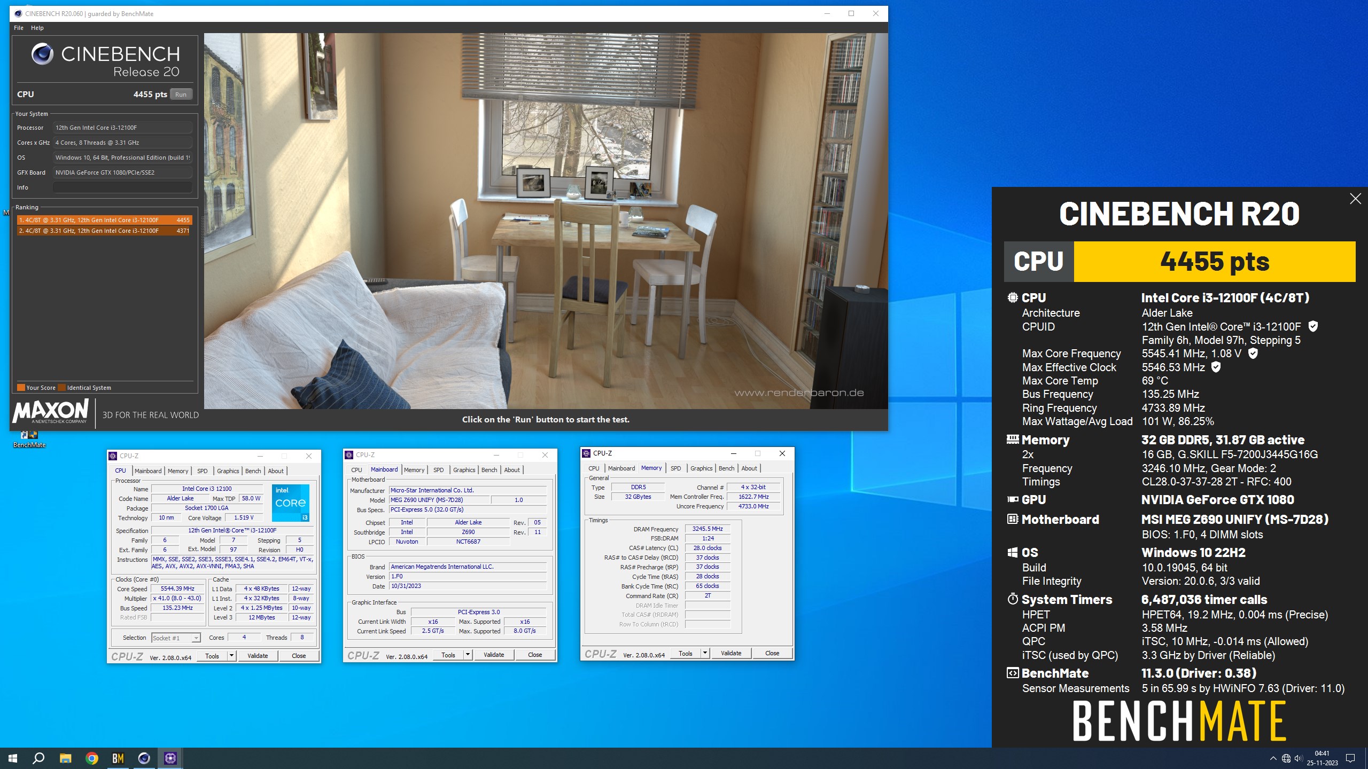Select ranking entry with score 4455
This screenshot has width=1368, height=769.
point(104,220)
